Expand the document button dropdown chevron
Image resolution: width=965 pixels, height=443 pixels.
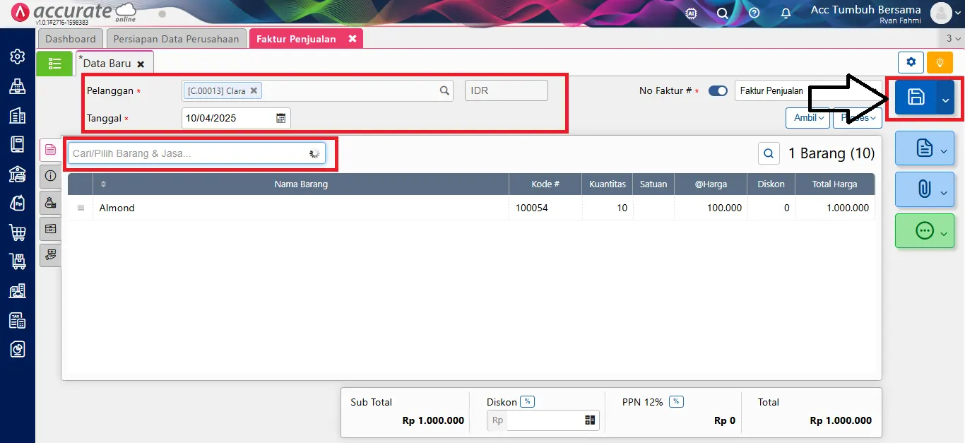coord(944,150)
